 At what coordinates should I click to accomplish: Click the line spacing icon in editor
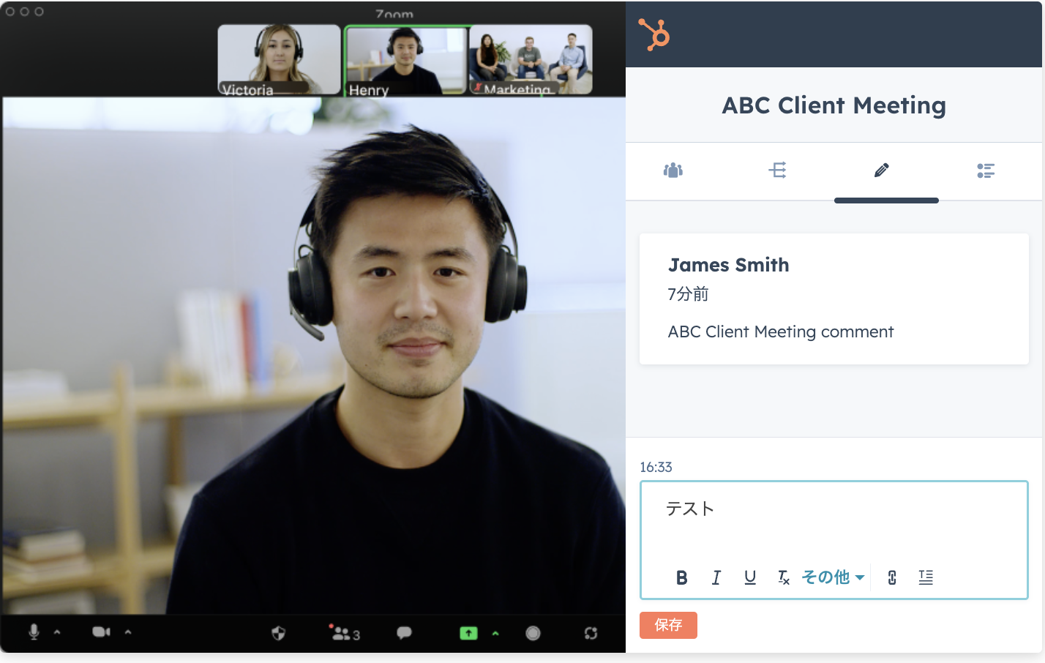point(926,577)
